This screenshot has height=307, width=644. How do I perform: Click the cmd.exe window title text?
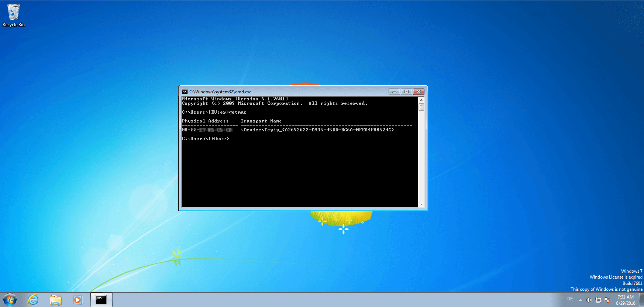(220, 92)
